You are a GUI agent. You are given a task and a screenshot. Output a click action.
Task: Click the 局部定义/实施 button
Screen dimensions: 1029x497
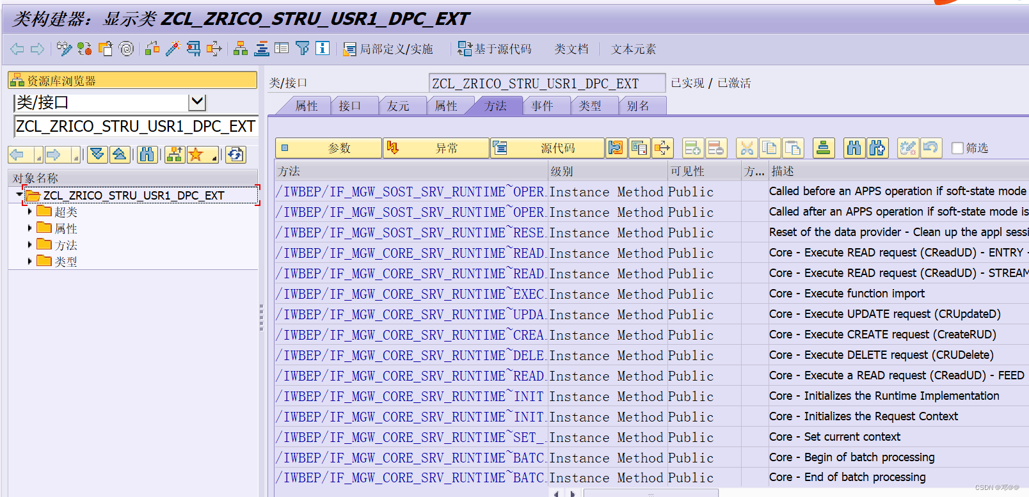click(388, 49)
